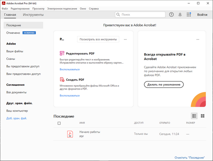Click the Создать PDF icon
213x161 pixels.
62,80
